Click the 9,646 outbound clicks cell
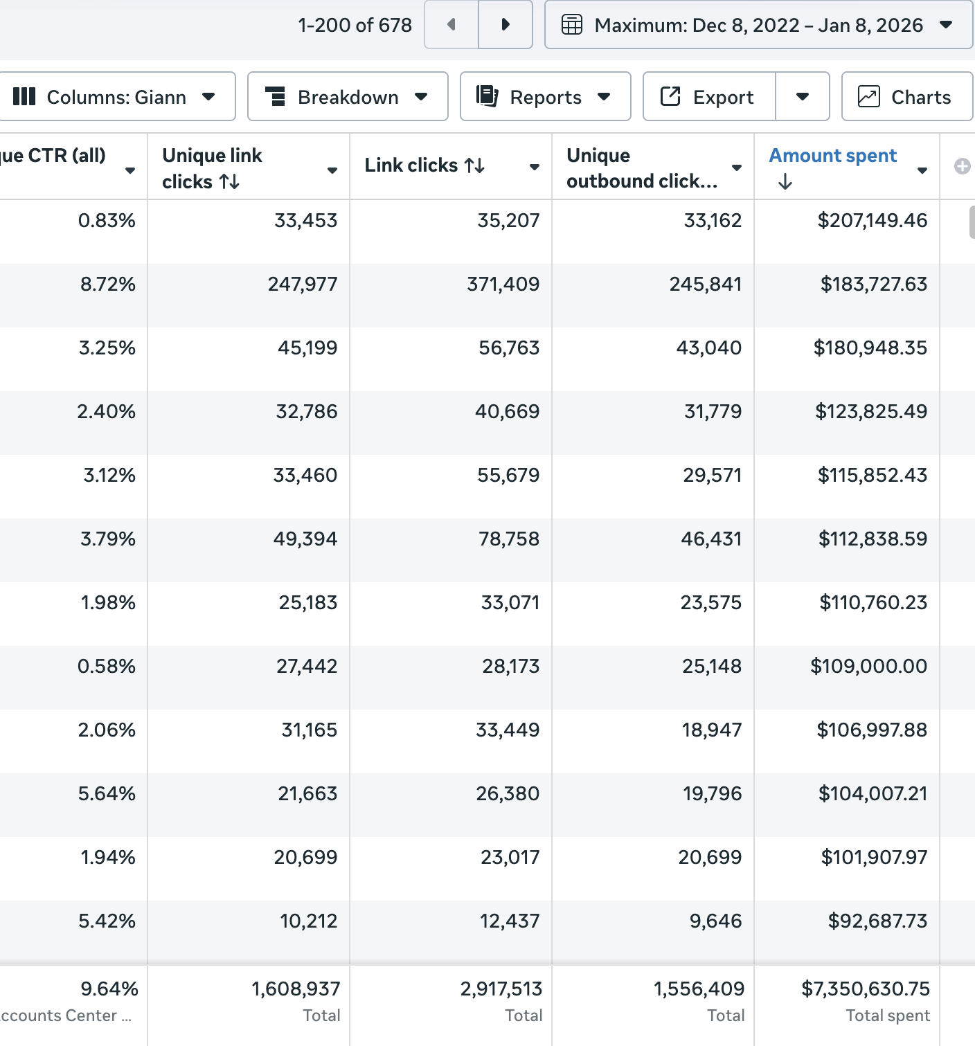 coord(716,921)
